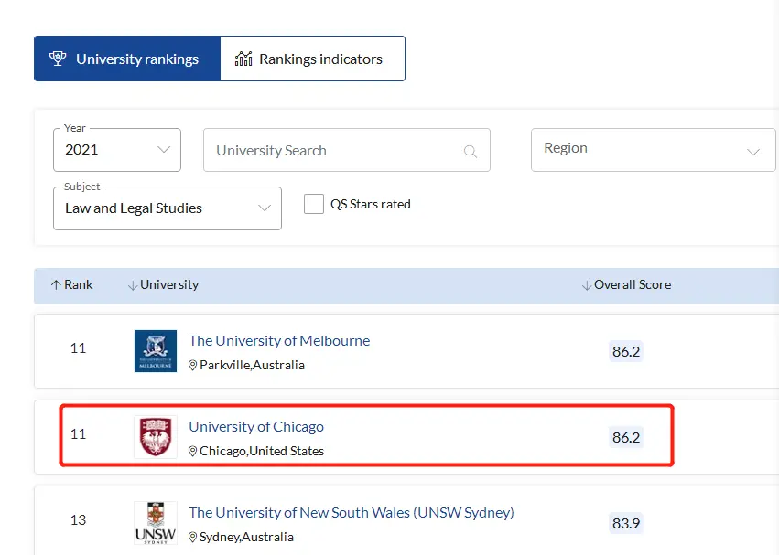779x555 pixels.
Task: Click the trophy icon on University rankings tab
Action: (58, 59)
